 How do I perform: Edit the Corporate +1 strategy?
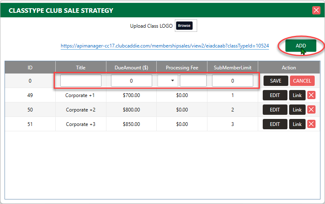(275, 95)
